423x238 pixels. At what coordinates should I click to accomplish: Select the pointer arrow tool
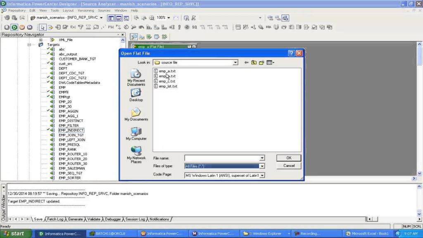(x=43, y=27)
